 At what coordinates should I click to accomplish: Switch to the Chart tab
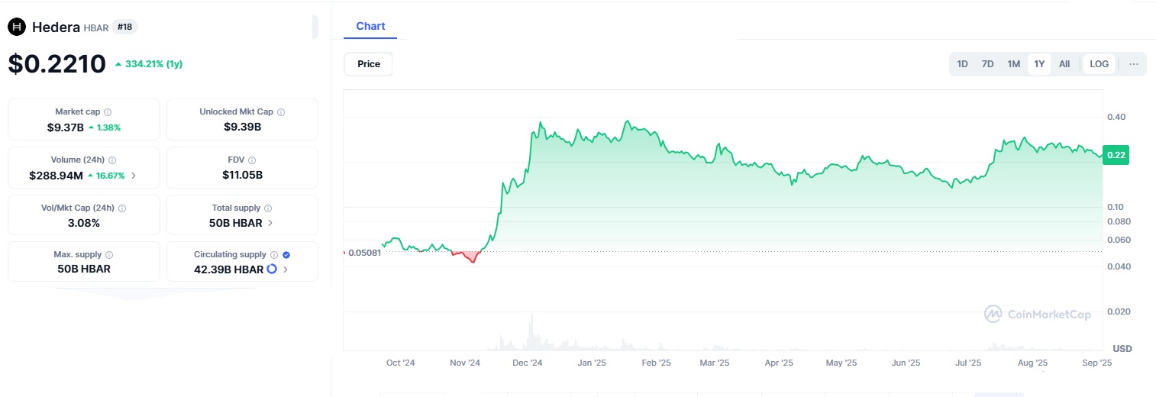(x=370, y=27)
